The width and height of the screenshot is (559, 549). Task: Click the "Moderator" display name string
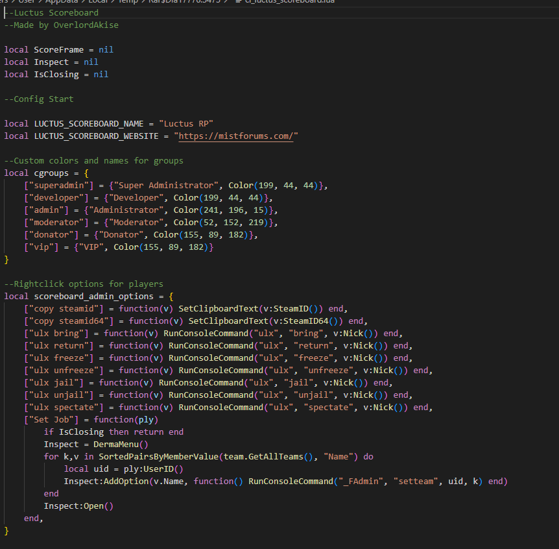coord(139,222)
